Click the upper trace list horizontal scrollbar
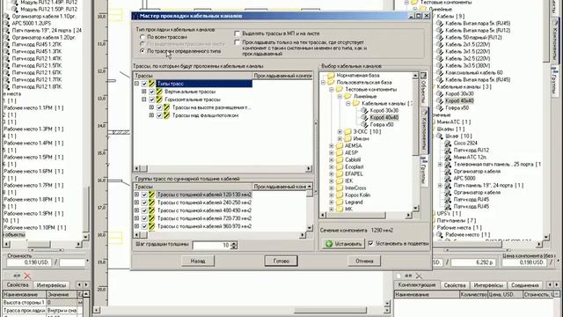This screenshot has width=563, height=317. 223,168
